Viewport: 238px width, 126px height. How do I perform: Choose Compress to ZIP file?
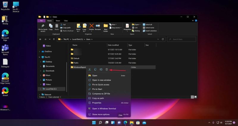pos(101,94)
